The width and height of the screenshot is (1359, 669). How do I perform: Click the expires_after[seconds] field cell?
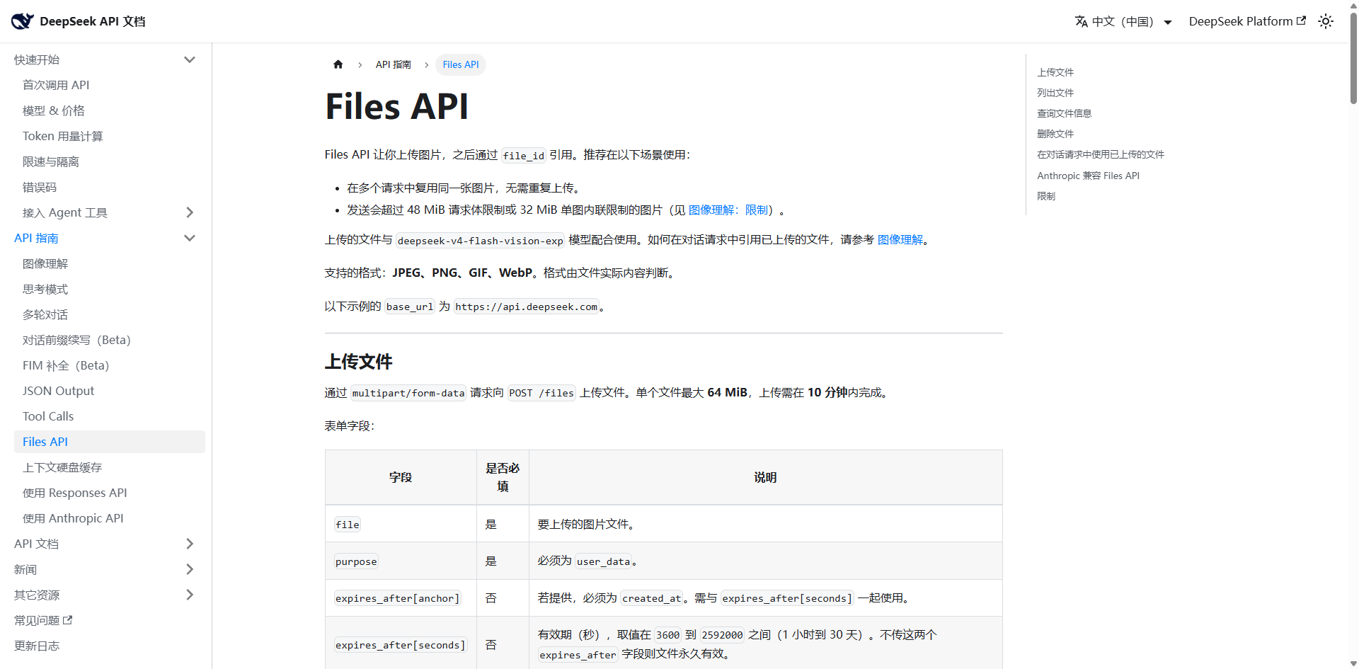coord(401,645)
